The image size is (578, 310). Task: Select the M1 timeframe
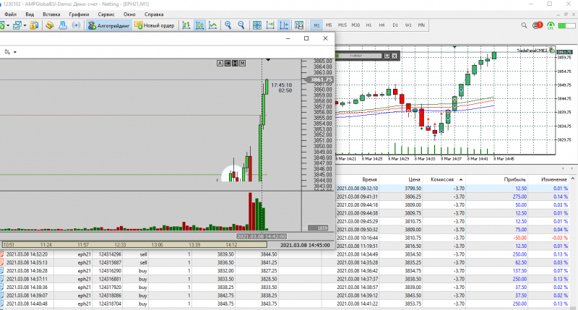tap(316, 25)
